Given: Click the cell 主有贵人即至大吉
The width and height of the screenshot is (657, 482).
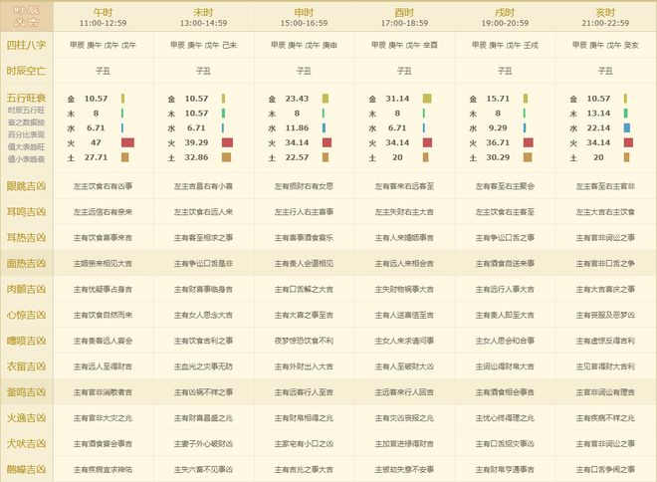Looking at the screenshot, I should 505,315.
